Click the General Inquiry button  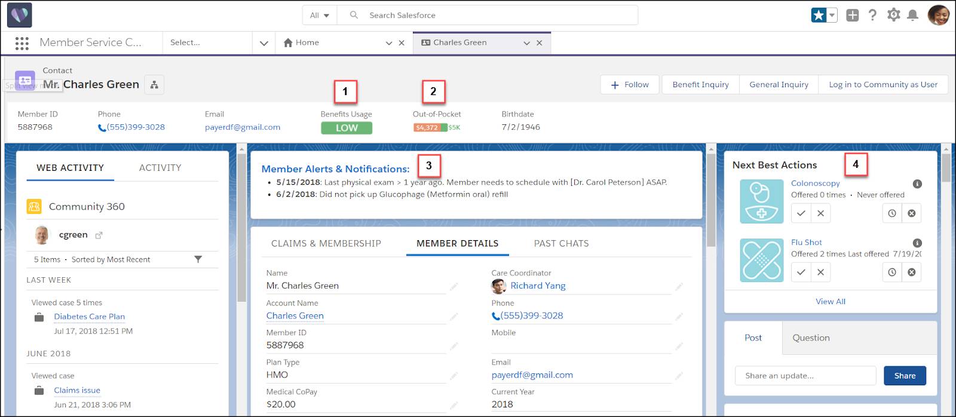pyautogui.click(x=779, y=85)
